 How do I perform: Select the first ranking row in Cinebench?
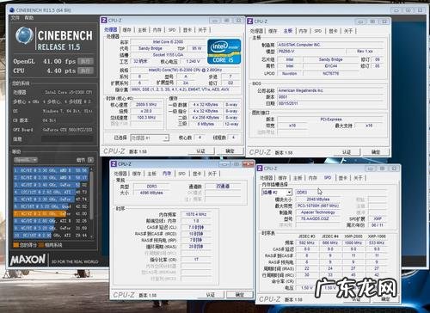51,170
